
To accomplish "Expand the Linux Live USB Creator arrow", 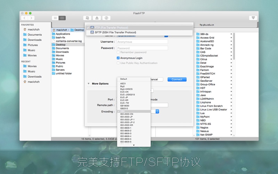I will pos(231,110).
